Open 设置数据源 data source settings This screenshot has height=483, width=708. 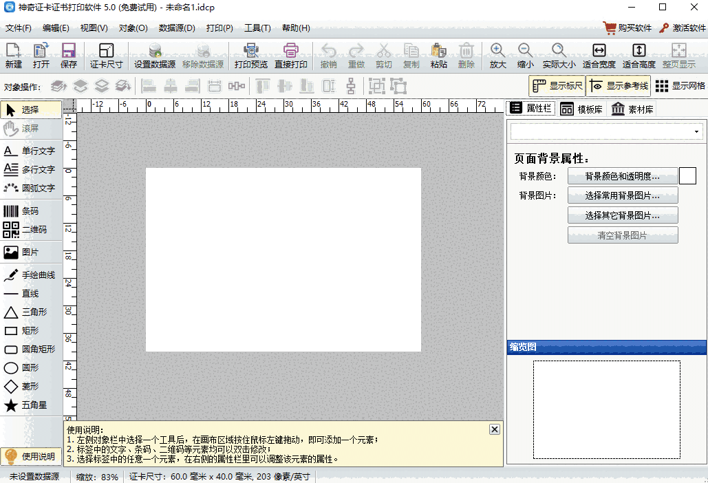tap(154, 56)
